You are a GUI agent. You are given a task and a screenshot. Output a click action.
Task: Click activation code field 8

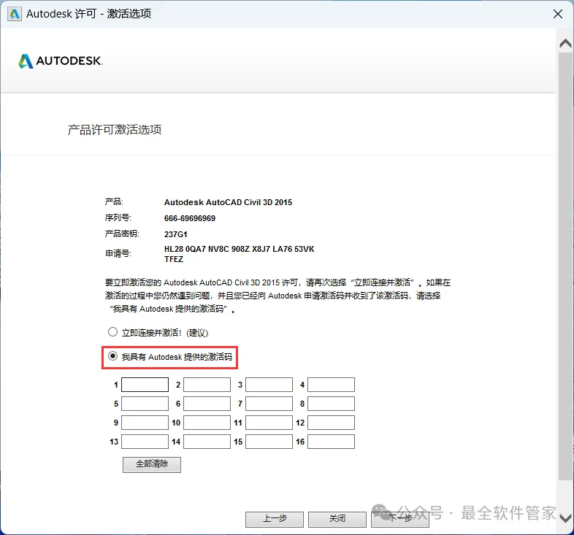[x=331, y=404]
